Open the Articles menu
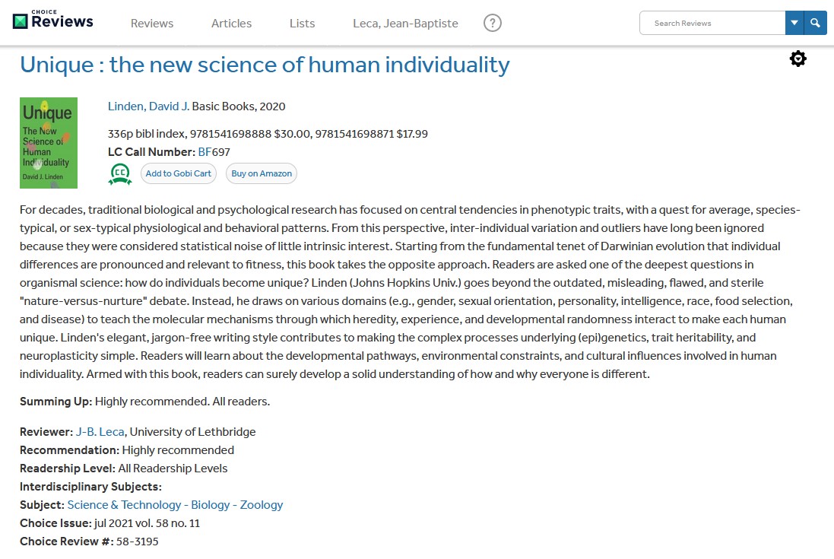Viewport: 834px width, 559px height. (231, 24)
